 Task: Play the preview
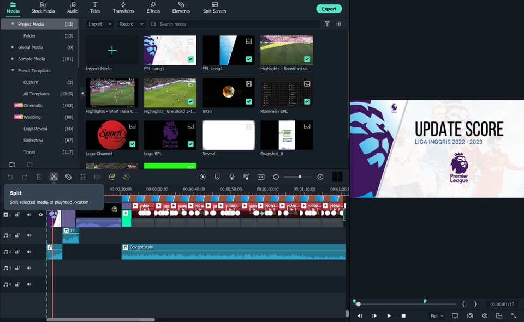[x=389, y=315]
